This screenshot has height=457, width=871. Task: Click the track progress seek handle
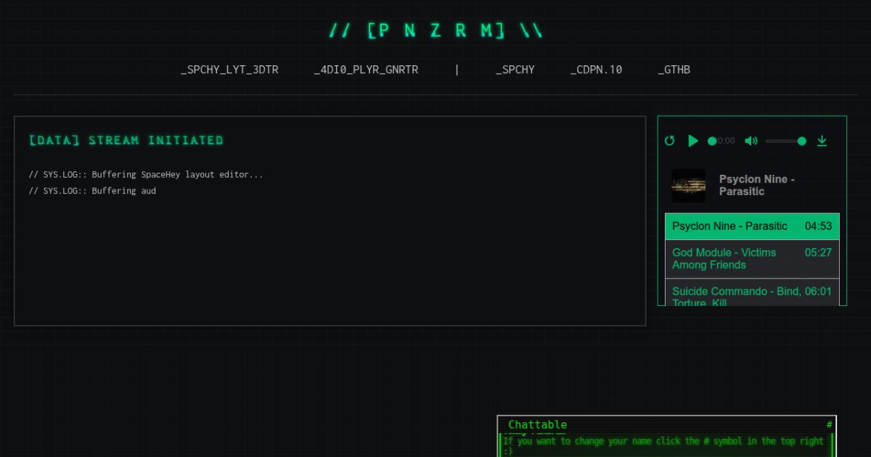pos(712,141)
